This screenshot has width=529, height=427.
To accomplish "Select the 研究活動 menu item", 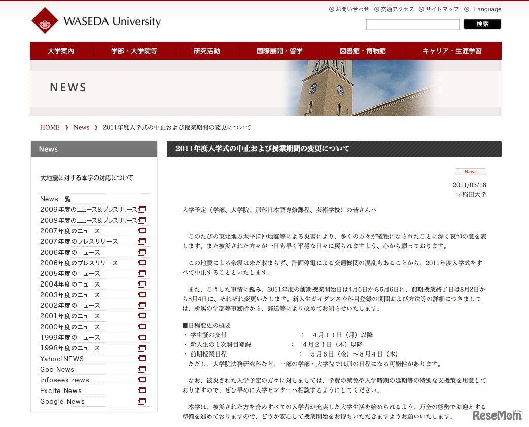I will point(207,50).
